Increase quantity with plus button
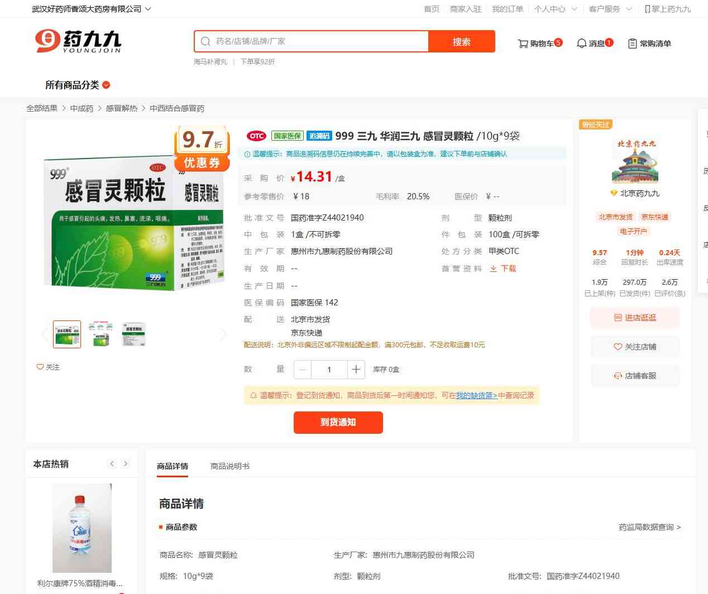This screenshot has width=708, height=594. (356, 369)
